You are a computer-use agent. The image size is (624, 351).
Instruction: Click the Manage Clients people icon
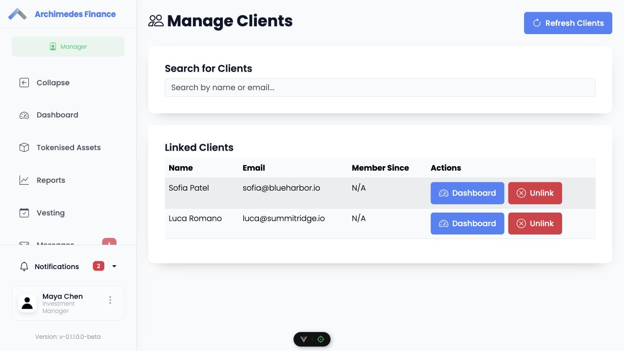(x=156, y=21)
